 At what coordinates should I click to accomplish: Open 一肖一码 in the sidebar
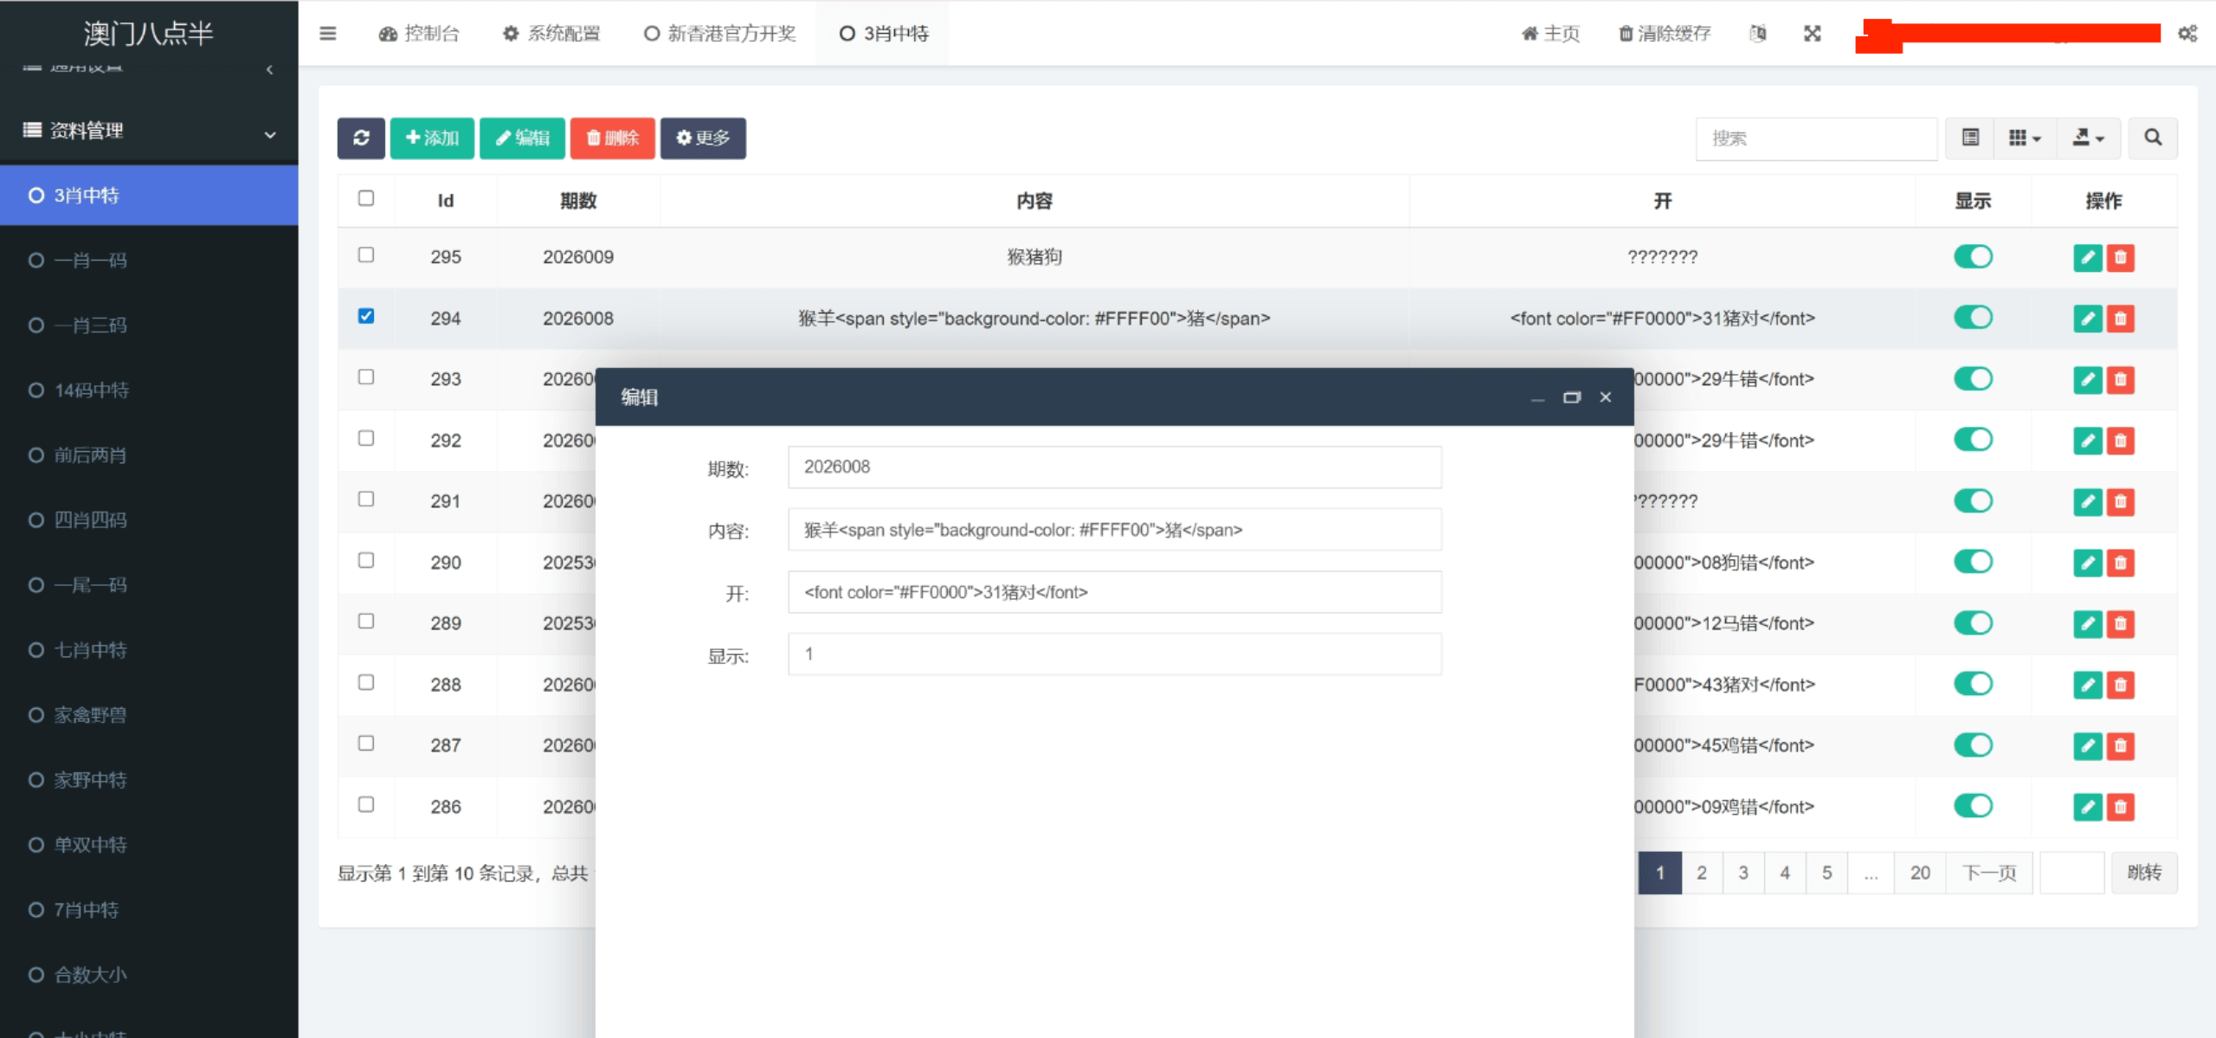pos(90,261)
